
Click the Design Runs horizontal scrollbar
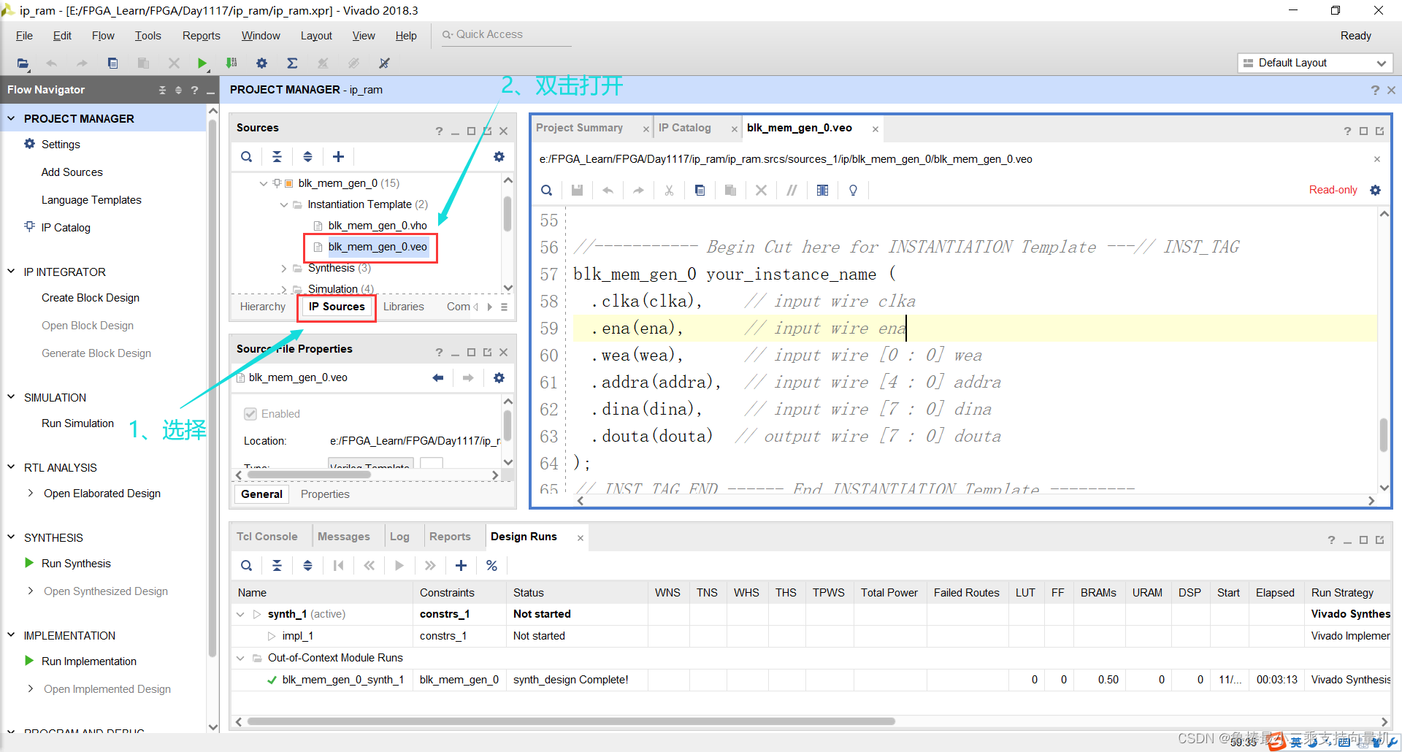point(571,721)
